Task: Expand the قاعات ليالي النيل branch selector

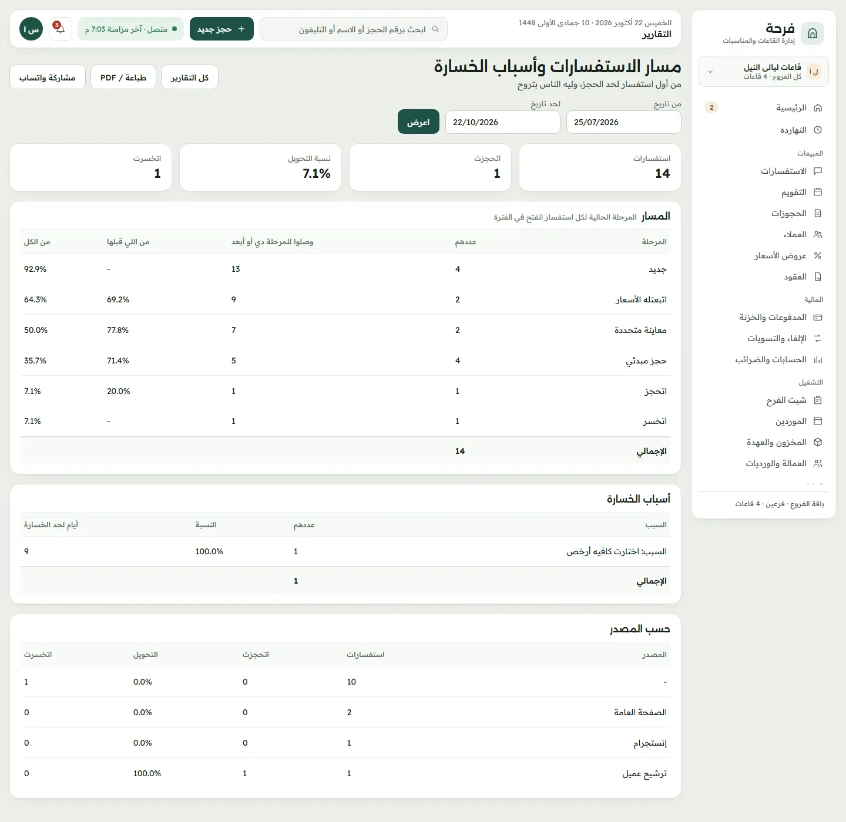Action: [764, 72]
